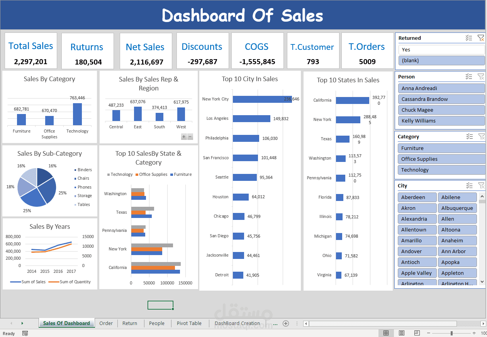
Task: Click the 'Binders' pie legend entry
Action: click(x=83, y=170)
